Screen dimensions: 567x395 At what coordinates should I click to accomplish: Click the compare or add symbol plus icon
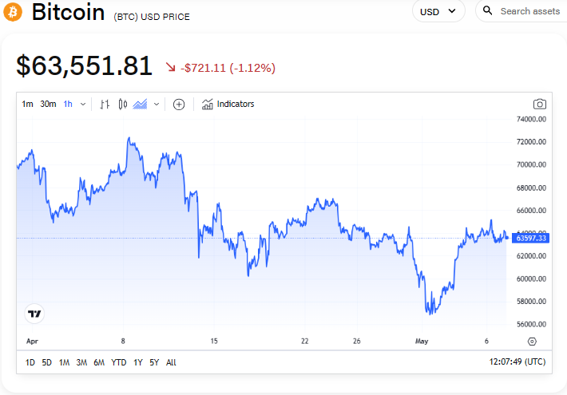179,104
